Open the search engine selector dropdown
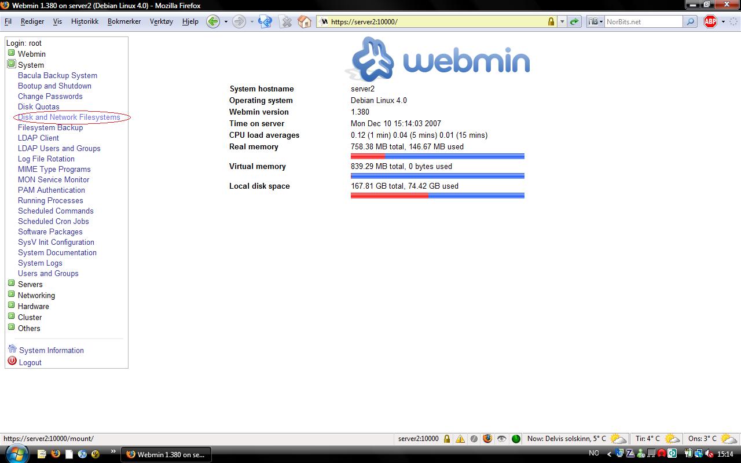The width and height of the screenshot is (741, 463). pyautogui.click(x=596, y=21)
